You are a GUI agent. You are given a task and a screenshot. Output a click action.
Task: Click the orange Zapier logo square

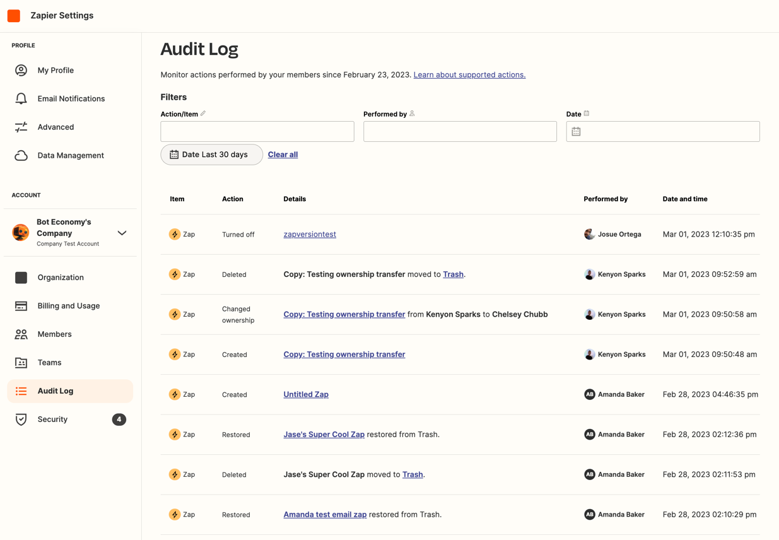tap(13, 15)
